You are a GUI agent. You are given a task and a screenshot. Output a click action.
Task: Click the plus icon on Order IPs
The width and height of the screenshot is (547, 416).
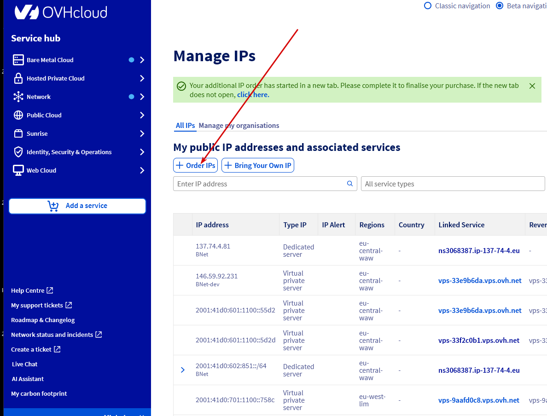[179, 165]
